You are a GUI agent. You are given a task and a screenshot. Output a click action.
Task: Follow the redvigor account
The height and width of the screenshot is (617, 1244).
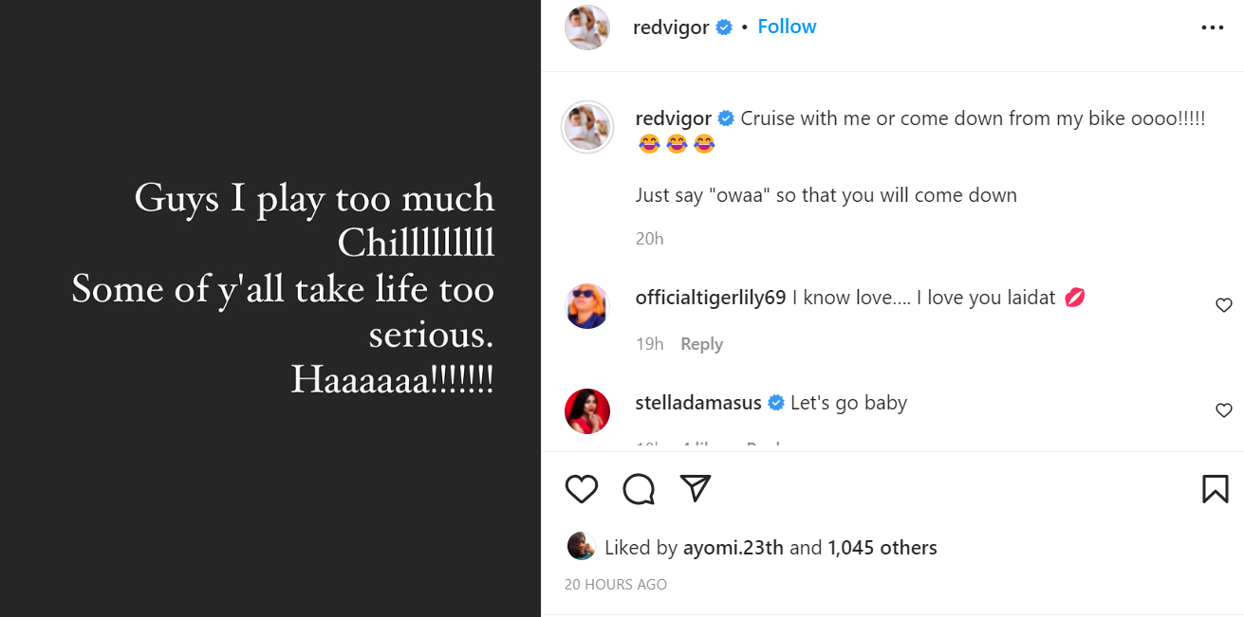tap(787, 27)
